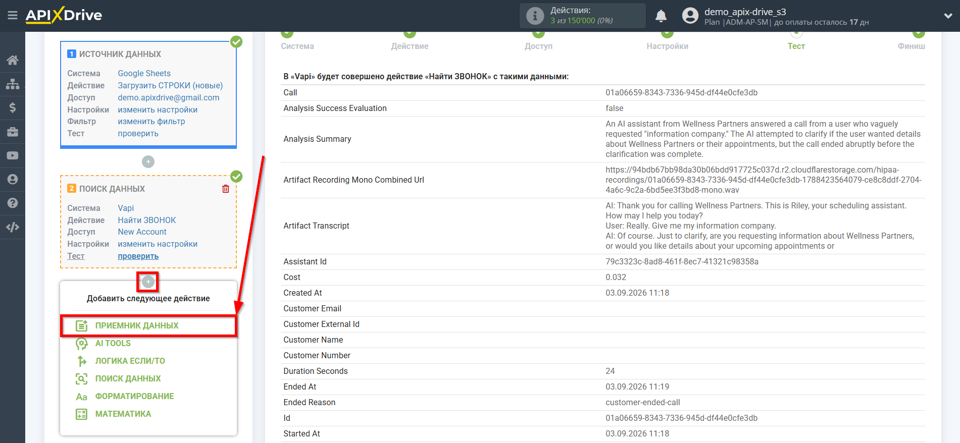
Task: Select ЛОГИКА ЕСЛИ/ТО action
Action: [x=130, y=361]
